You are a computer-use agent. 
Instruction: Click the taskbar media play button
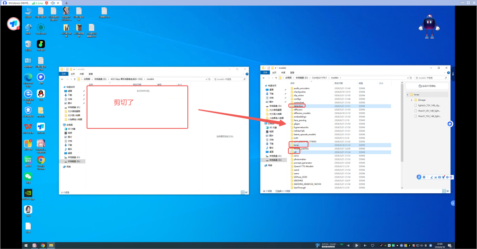point(356,245)
